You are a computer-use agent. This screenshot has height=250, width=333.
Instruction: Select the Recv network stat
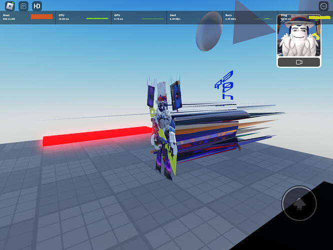(x=250, y=17)
